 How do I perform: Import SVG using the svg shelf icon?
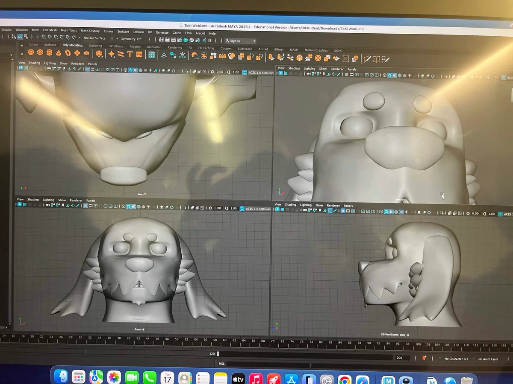click(x=139, y=54)
